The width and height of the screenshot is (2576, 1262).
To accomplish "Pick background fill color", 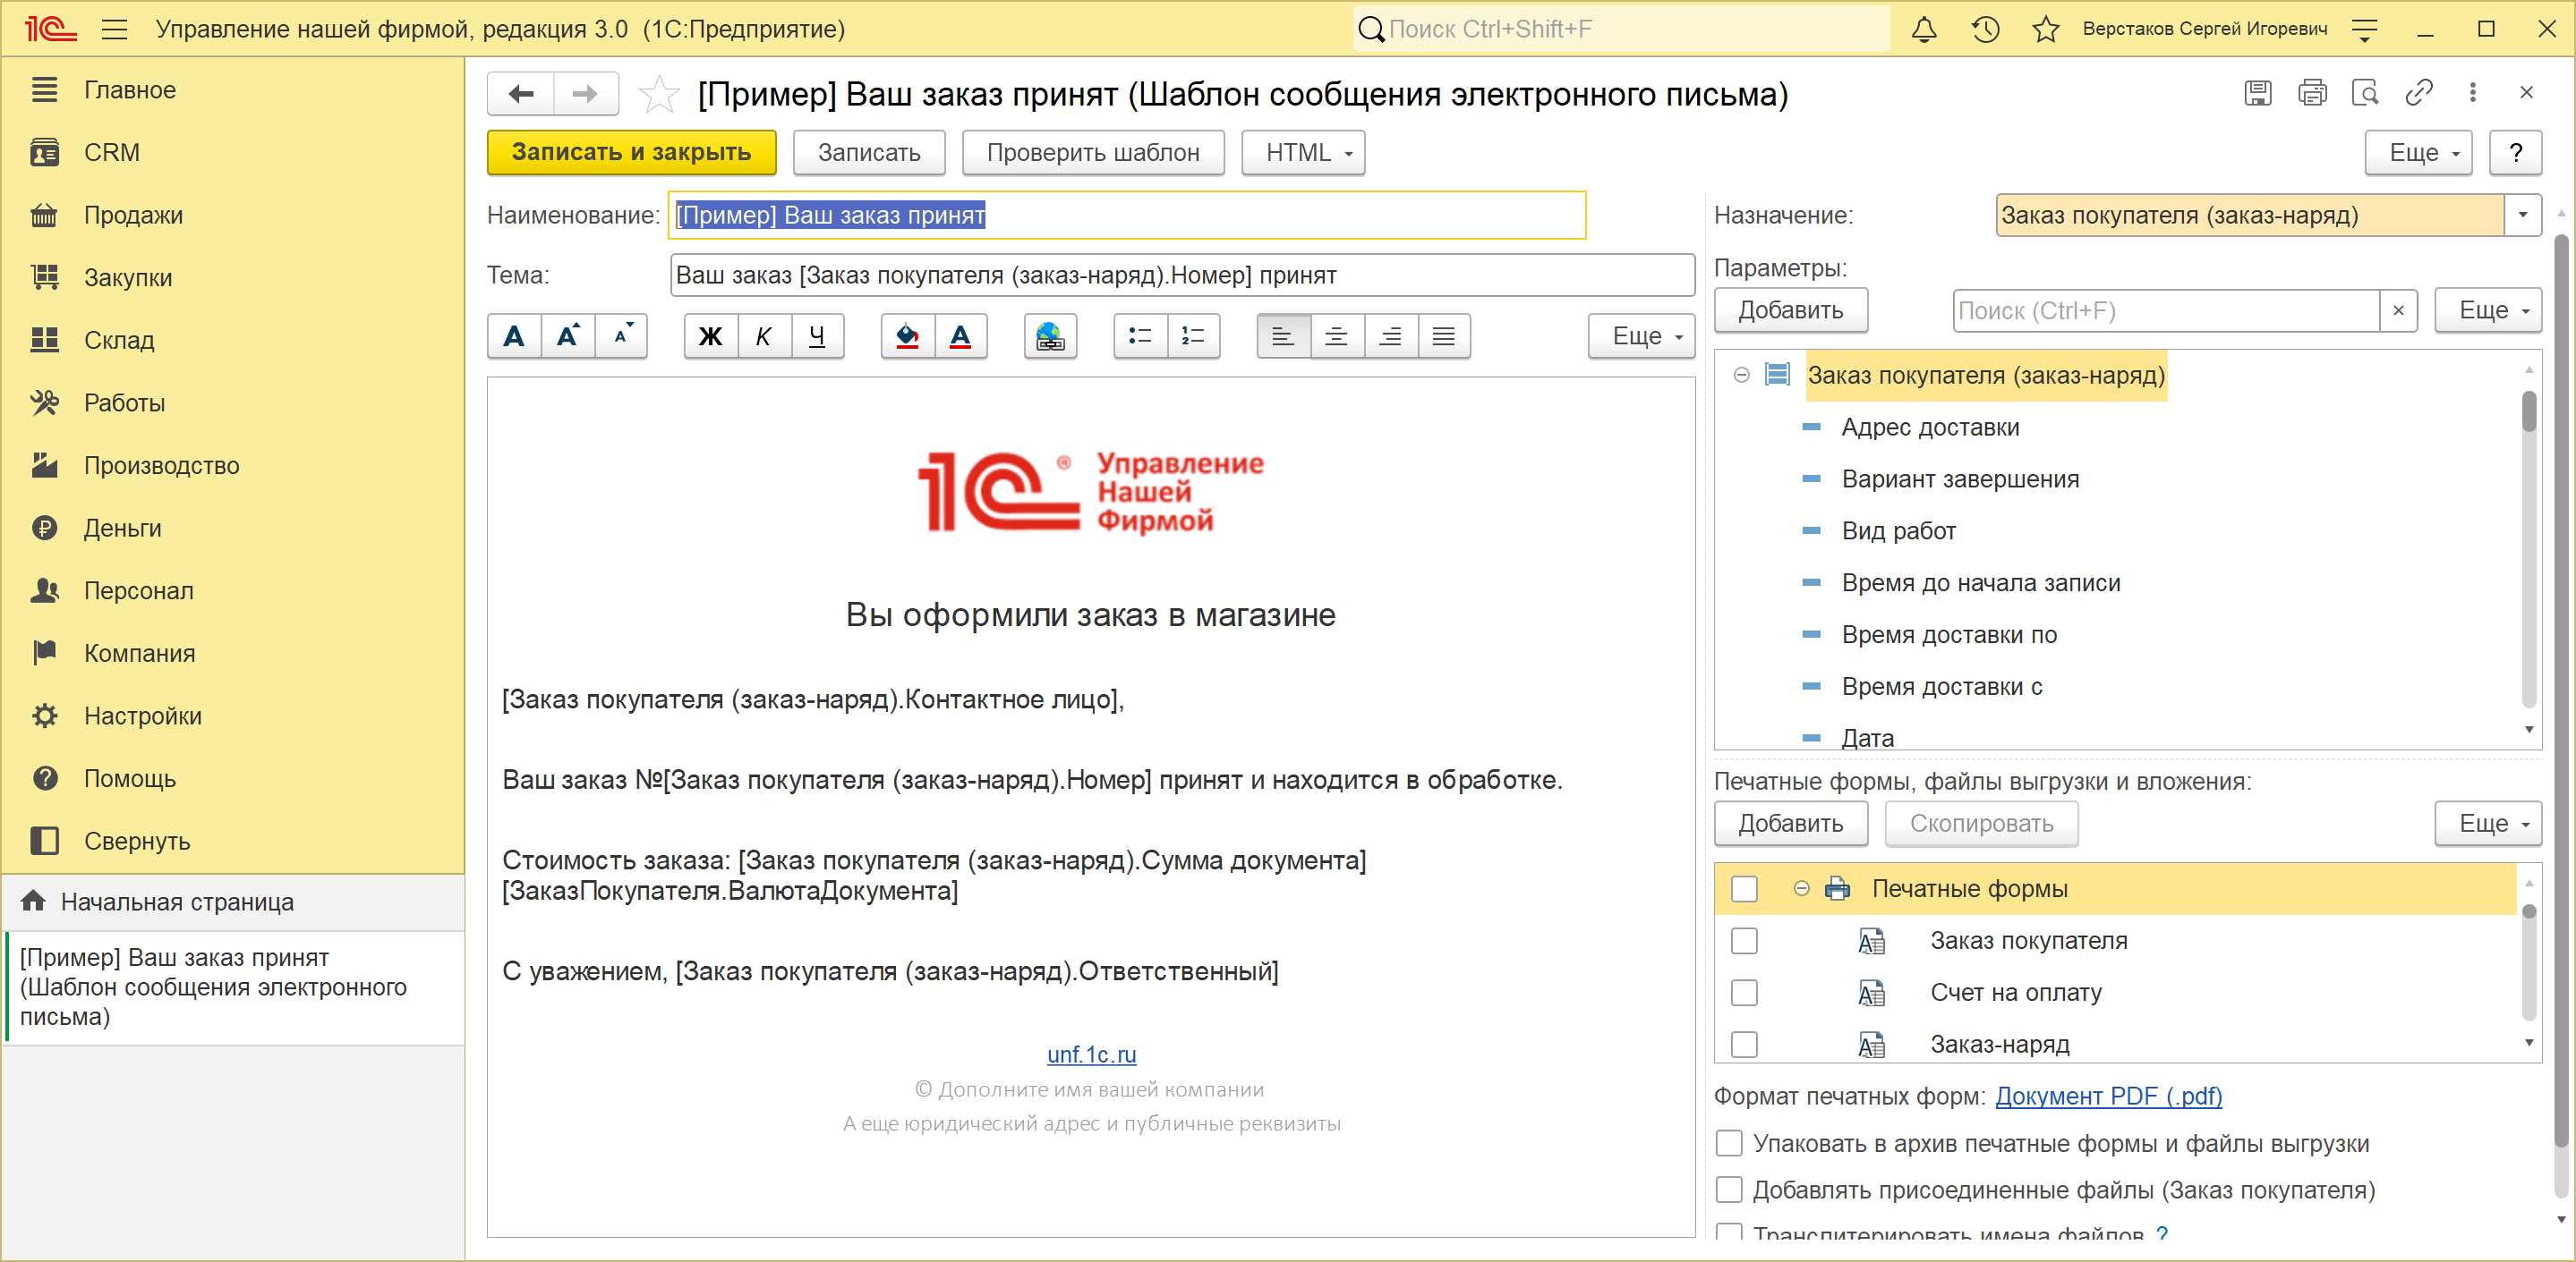I will click(x=907, y=335).
